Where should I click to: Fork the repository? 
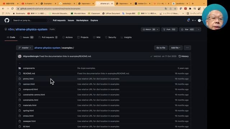(x=169, y=29)
